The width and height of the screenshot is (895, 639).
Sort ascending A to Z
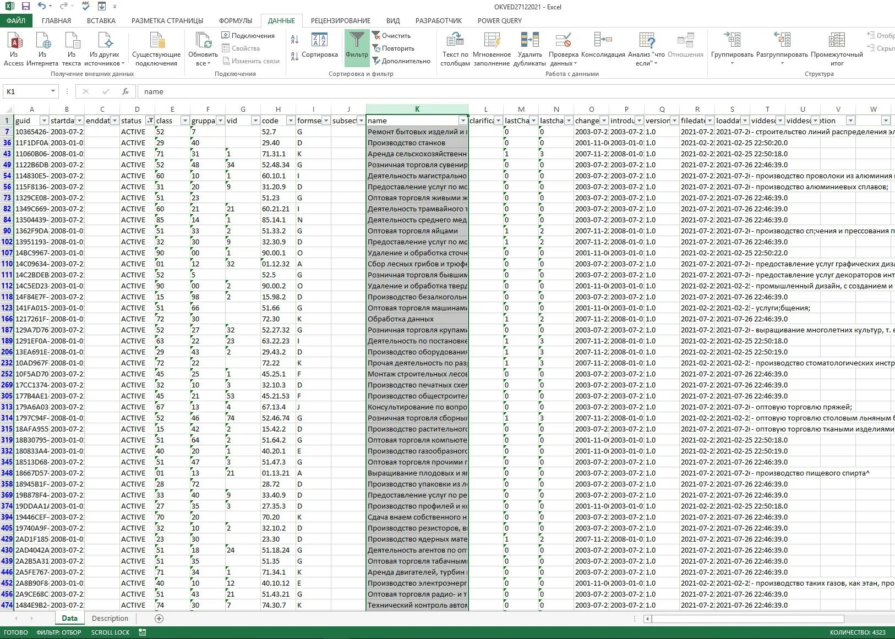294,39
